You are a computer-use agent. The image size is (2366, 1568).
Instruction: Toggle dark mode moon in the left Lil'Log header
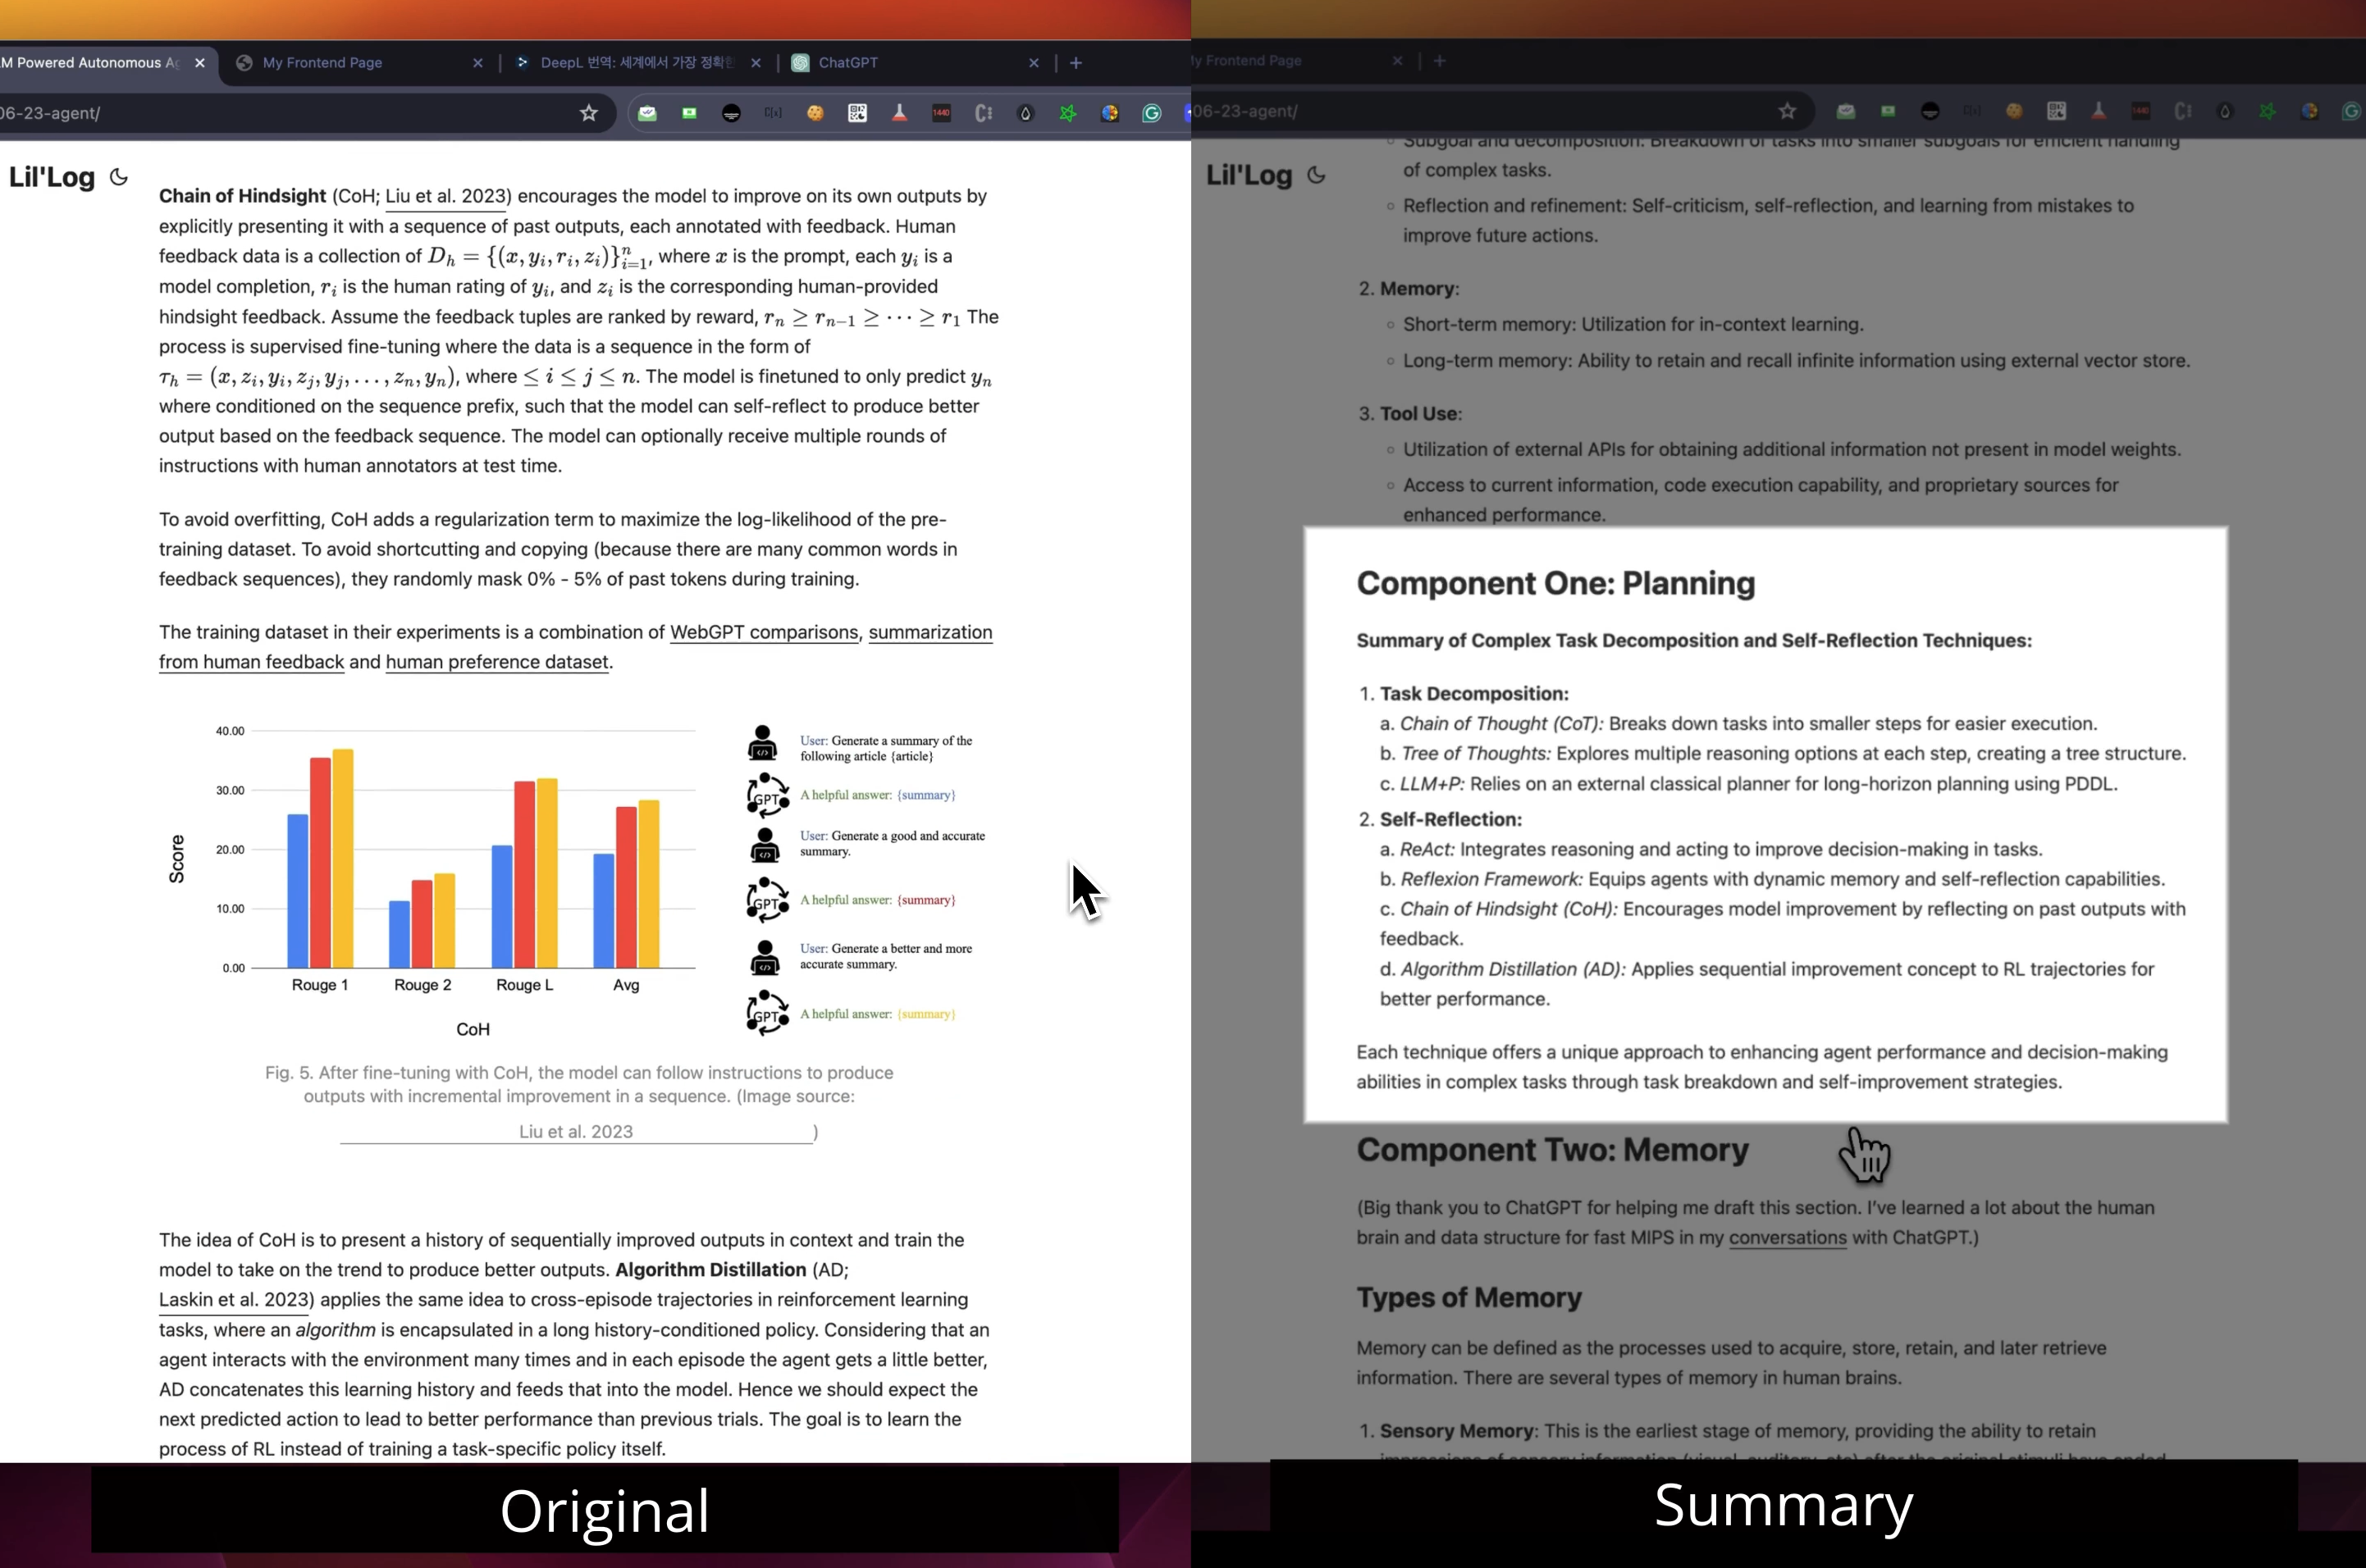[119, 177]
